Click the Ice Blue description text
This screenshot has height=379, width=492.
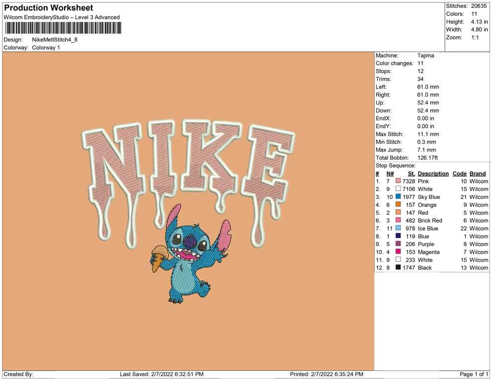pos(428,228)
